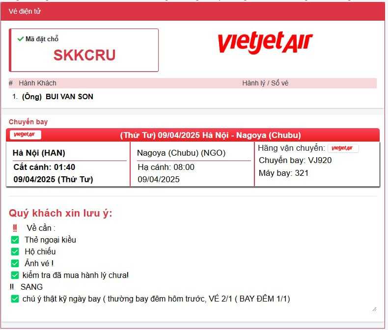Select the booking code SKKCRU

click(x=84, y=55)
